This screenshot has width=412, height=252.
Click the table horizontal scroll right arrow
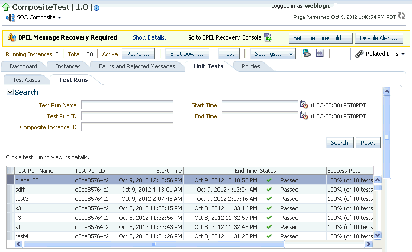[x=368, y=244]
